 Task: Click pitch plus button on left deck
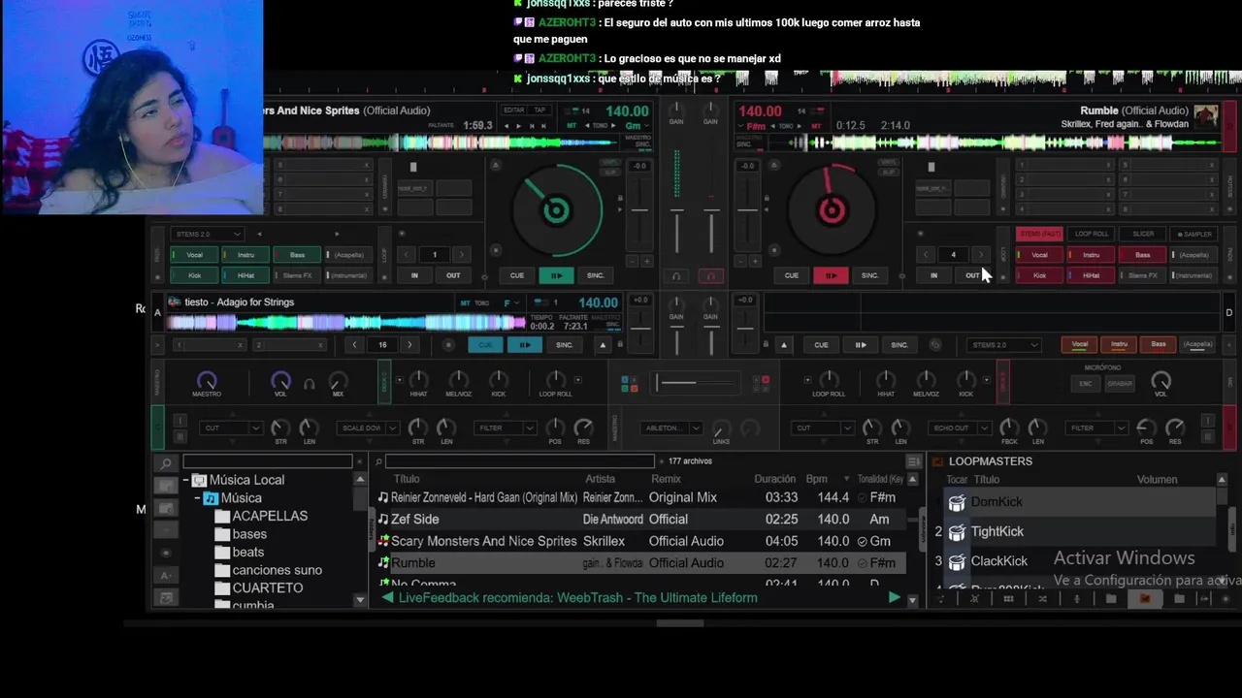pos(646,262)
